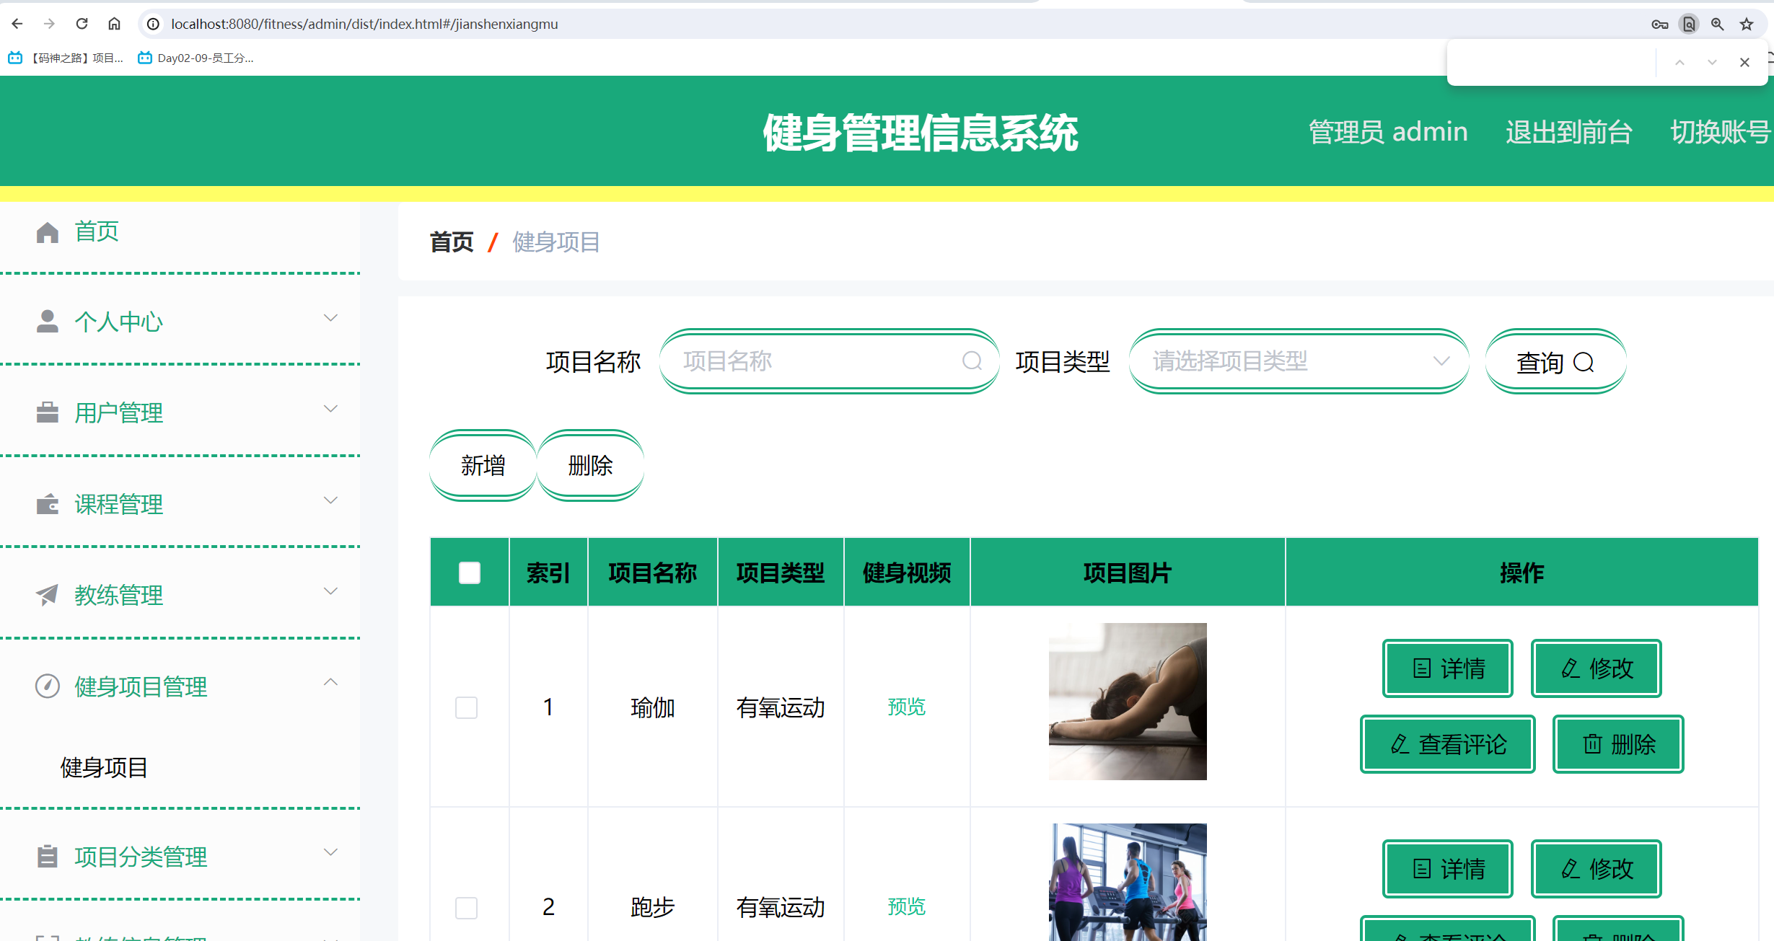Click the paper plane icon beside 教练管理
The image size is (1774, 941).
pyautogui.click(x=47, y=595)
